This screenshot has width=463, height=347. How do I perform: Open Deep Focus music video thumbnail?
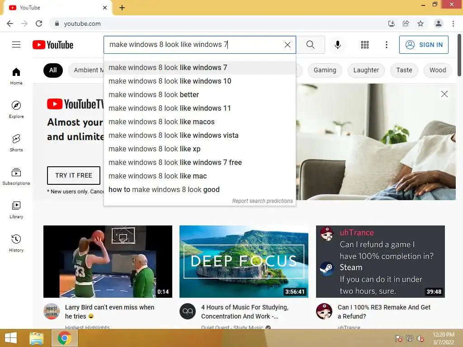click(x=244, y=262)
